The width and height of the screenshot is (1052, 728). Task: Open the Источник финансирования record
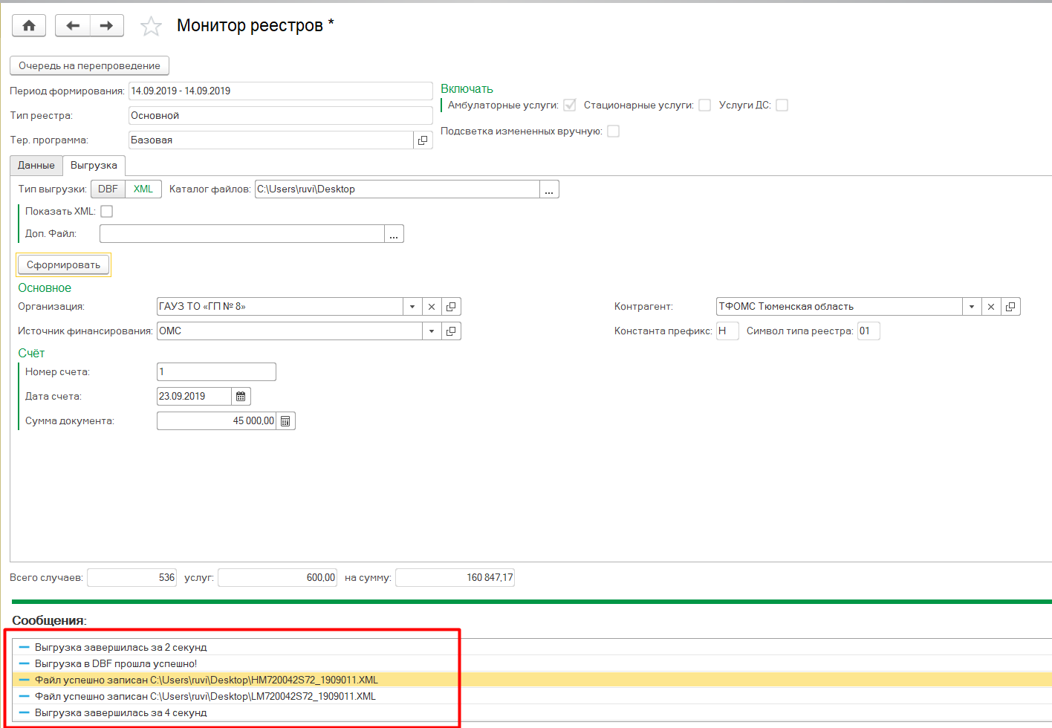tap(451, 331)
